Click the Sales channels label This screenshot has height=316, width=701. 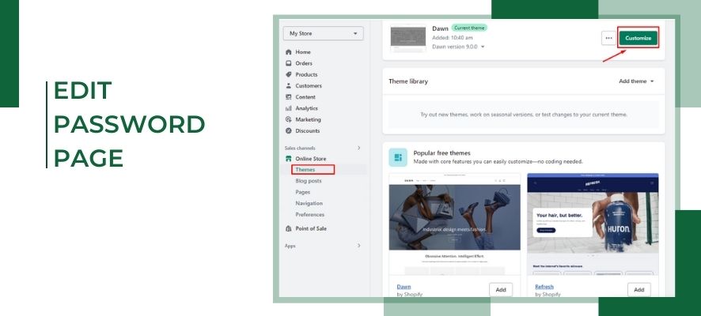pos(300,148)
